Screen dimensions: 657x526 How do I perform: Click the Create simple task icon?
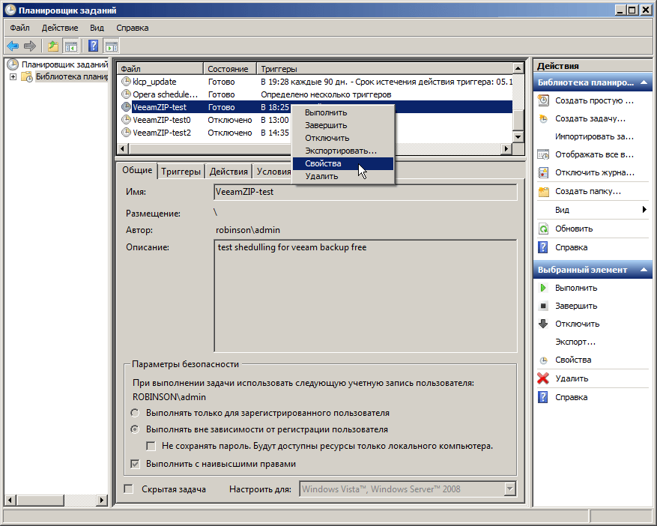click(x=543, y=100)
